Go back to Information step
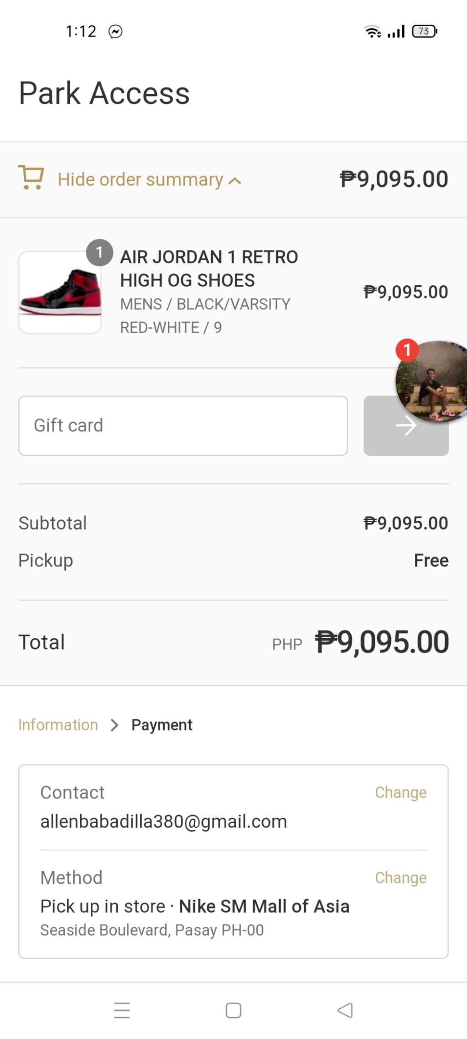467x1039 pixels. 58,725
